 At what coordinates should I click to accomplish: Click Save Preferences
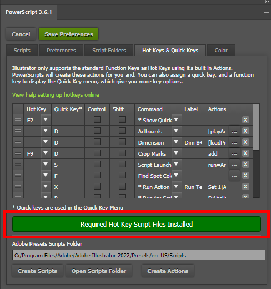(68, 34)
